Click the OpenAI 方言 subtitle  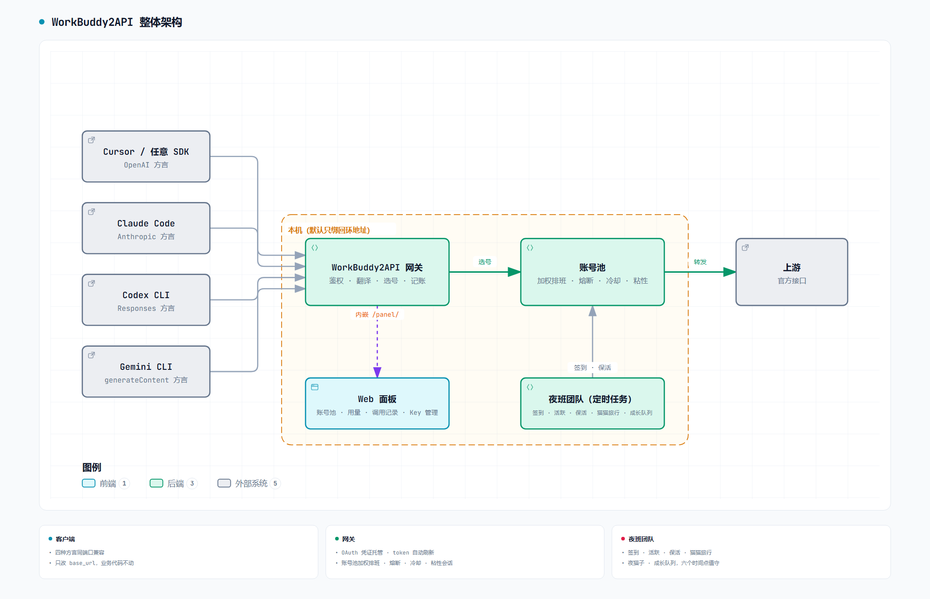point(146,165)
